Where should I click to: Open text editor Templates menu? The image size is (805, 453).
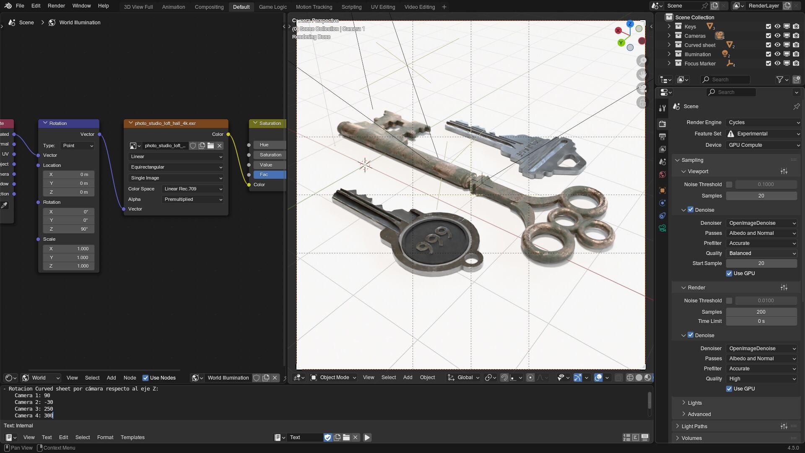tap(132, 437)
